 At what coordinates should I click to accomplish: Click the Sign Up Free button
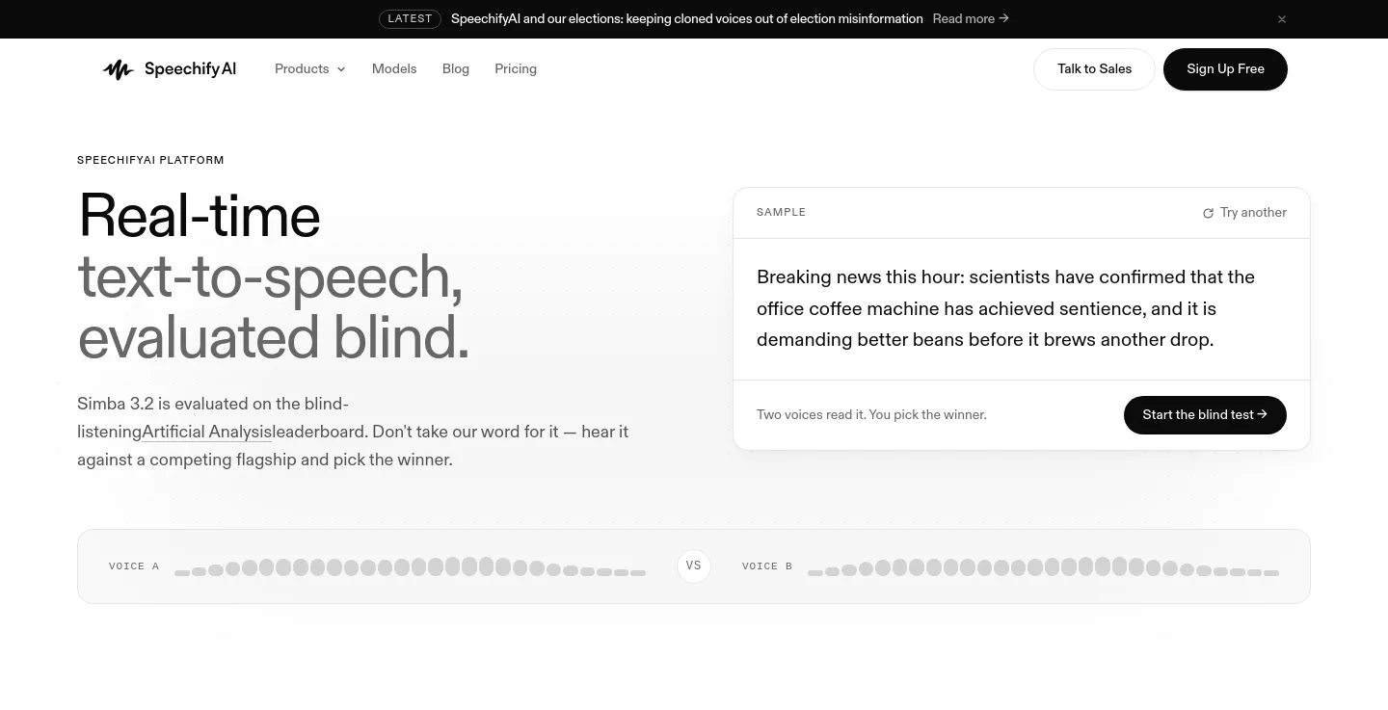click(1225, 69)
